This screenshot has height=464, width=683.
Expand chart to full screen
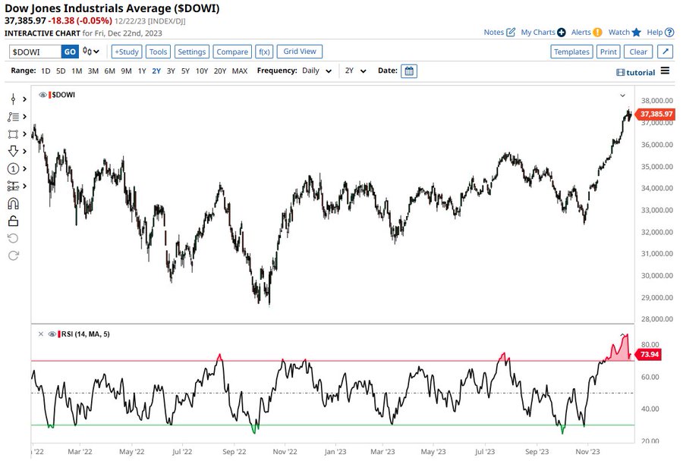click(x=665, y=52)
